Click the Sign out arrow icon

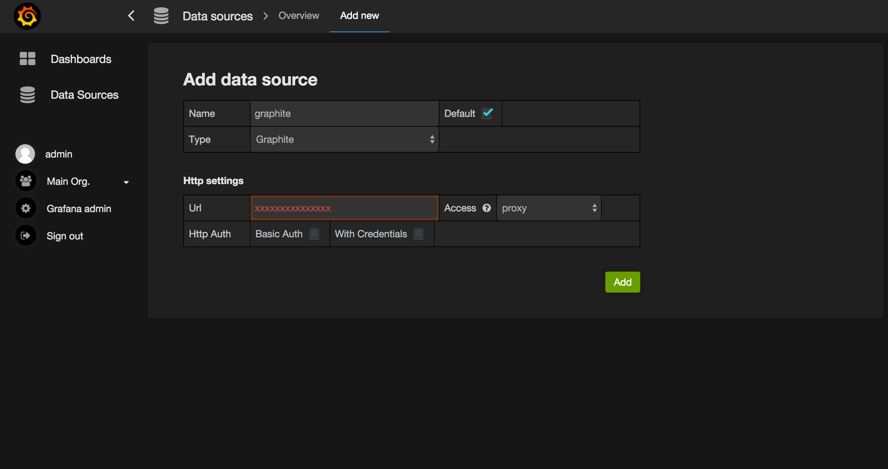[x=26, y=236]
